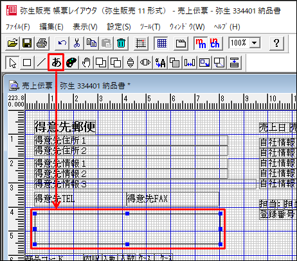Select the rectangle drawing tool
Screen dimensions: 297x261
pos(27,63)
